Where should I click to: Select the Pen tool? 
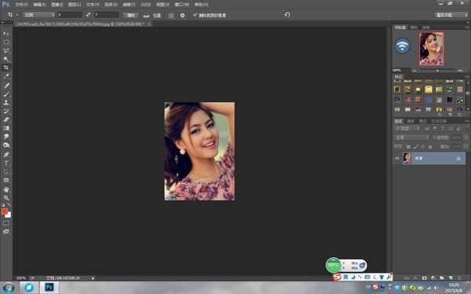click(6, 154)
